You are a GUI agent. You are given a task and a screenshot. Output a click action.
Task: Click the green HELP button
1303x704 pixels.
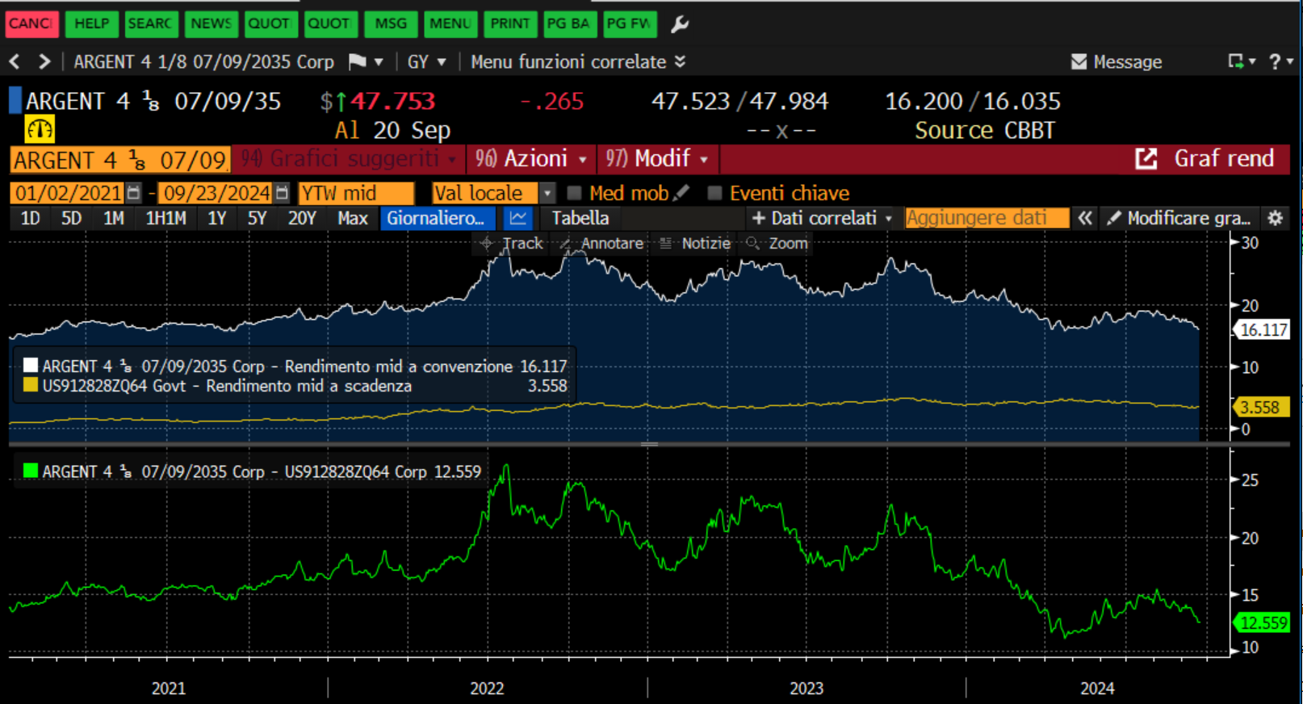pyautogui.click(x=92, y=23)
